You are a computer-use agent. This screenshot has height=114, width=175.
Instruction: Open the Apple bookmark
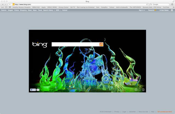[x=43, y=7]
